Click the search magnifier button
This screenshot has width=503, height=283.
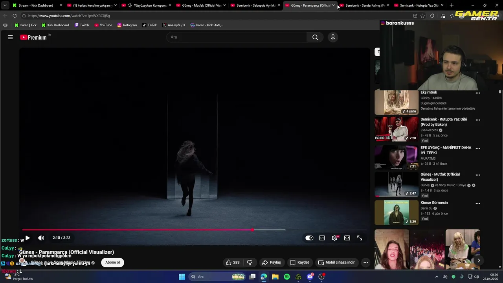pos(315,37)
